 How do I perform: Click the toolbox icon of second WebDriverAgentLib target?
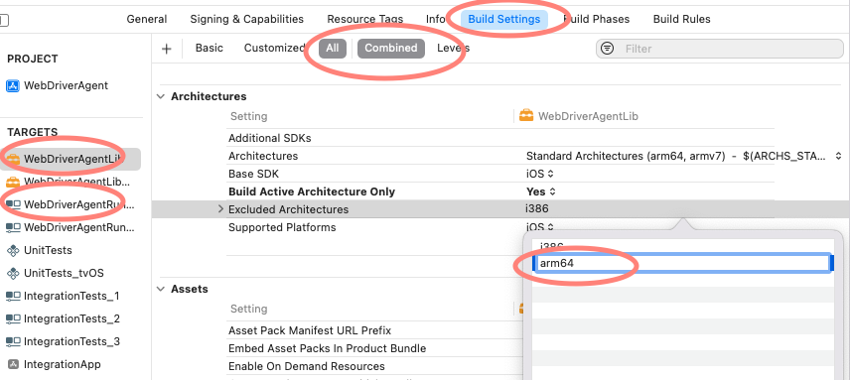pos(13,182)
